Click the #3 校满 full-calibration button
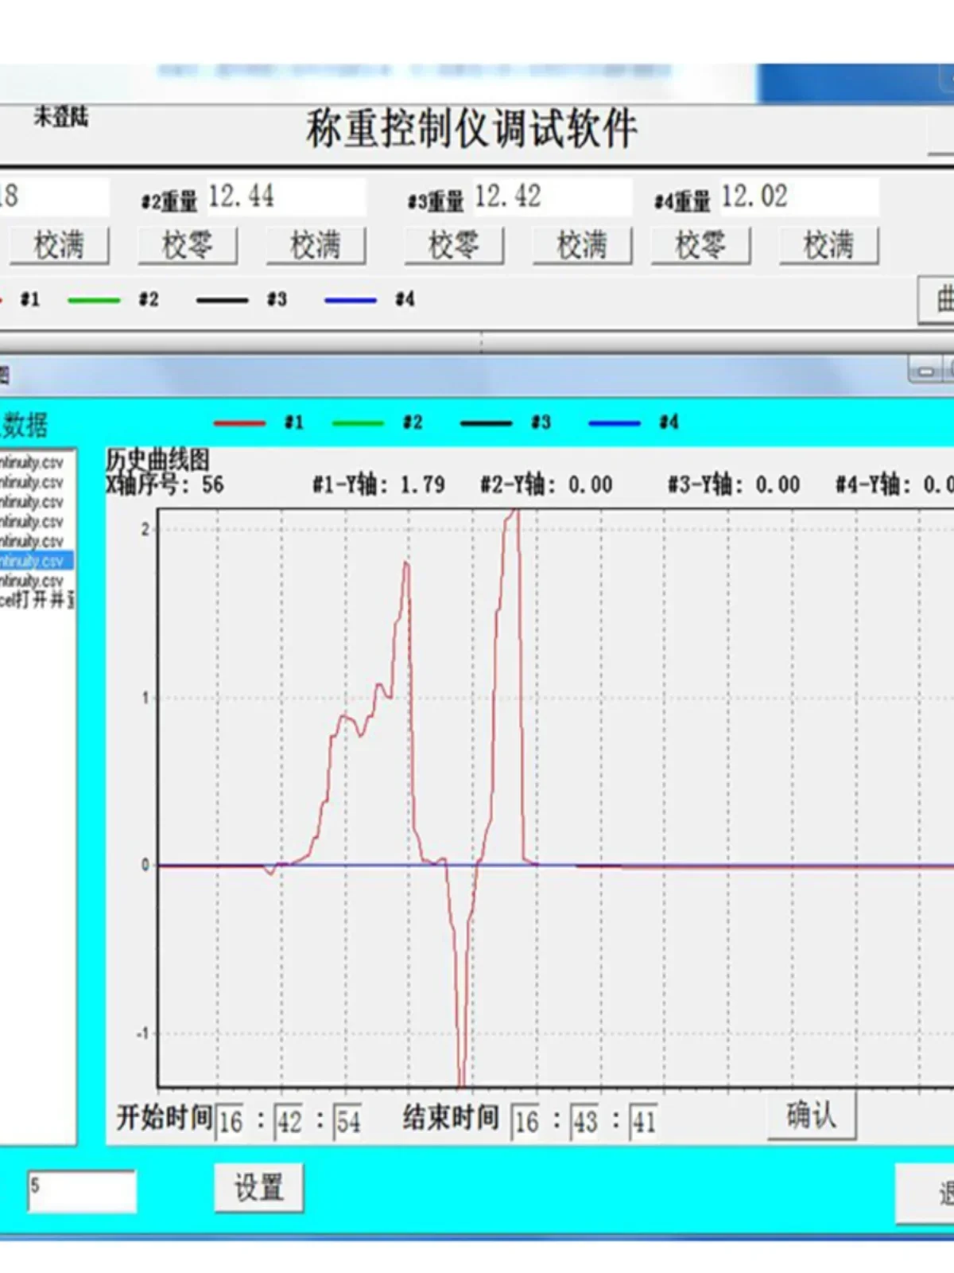 (582, 245)
